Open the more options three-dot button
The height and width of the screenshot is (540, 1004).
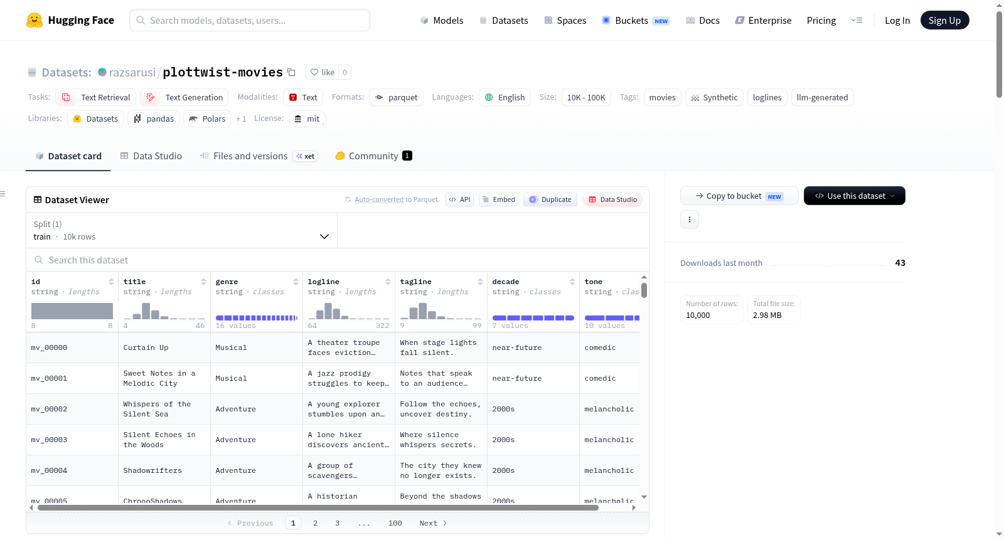point(690,220)
